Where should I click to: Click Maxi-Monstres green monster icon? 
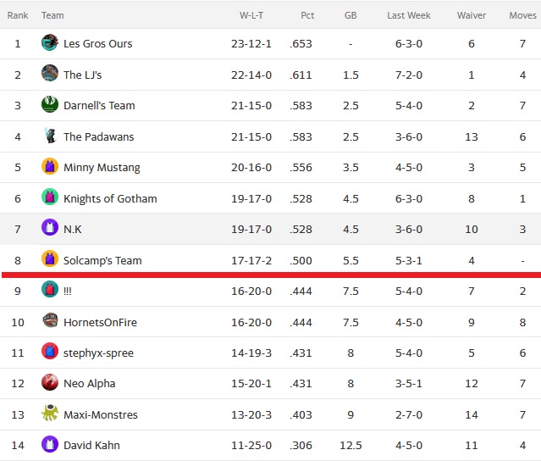click(50, 413)
